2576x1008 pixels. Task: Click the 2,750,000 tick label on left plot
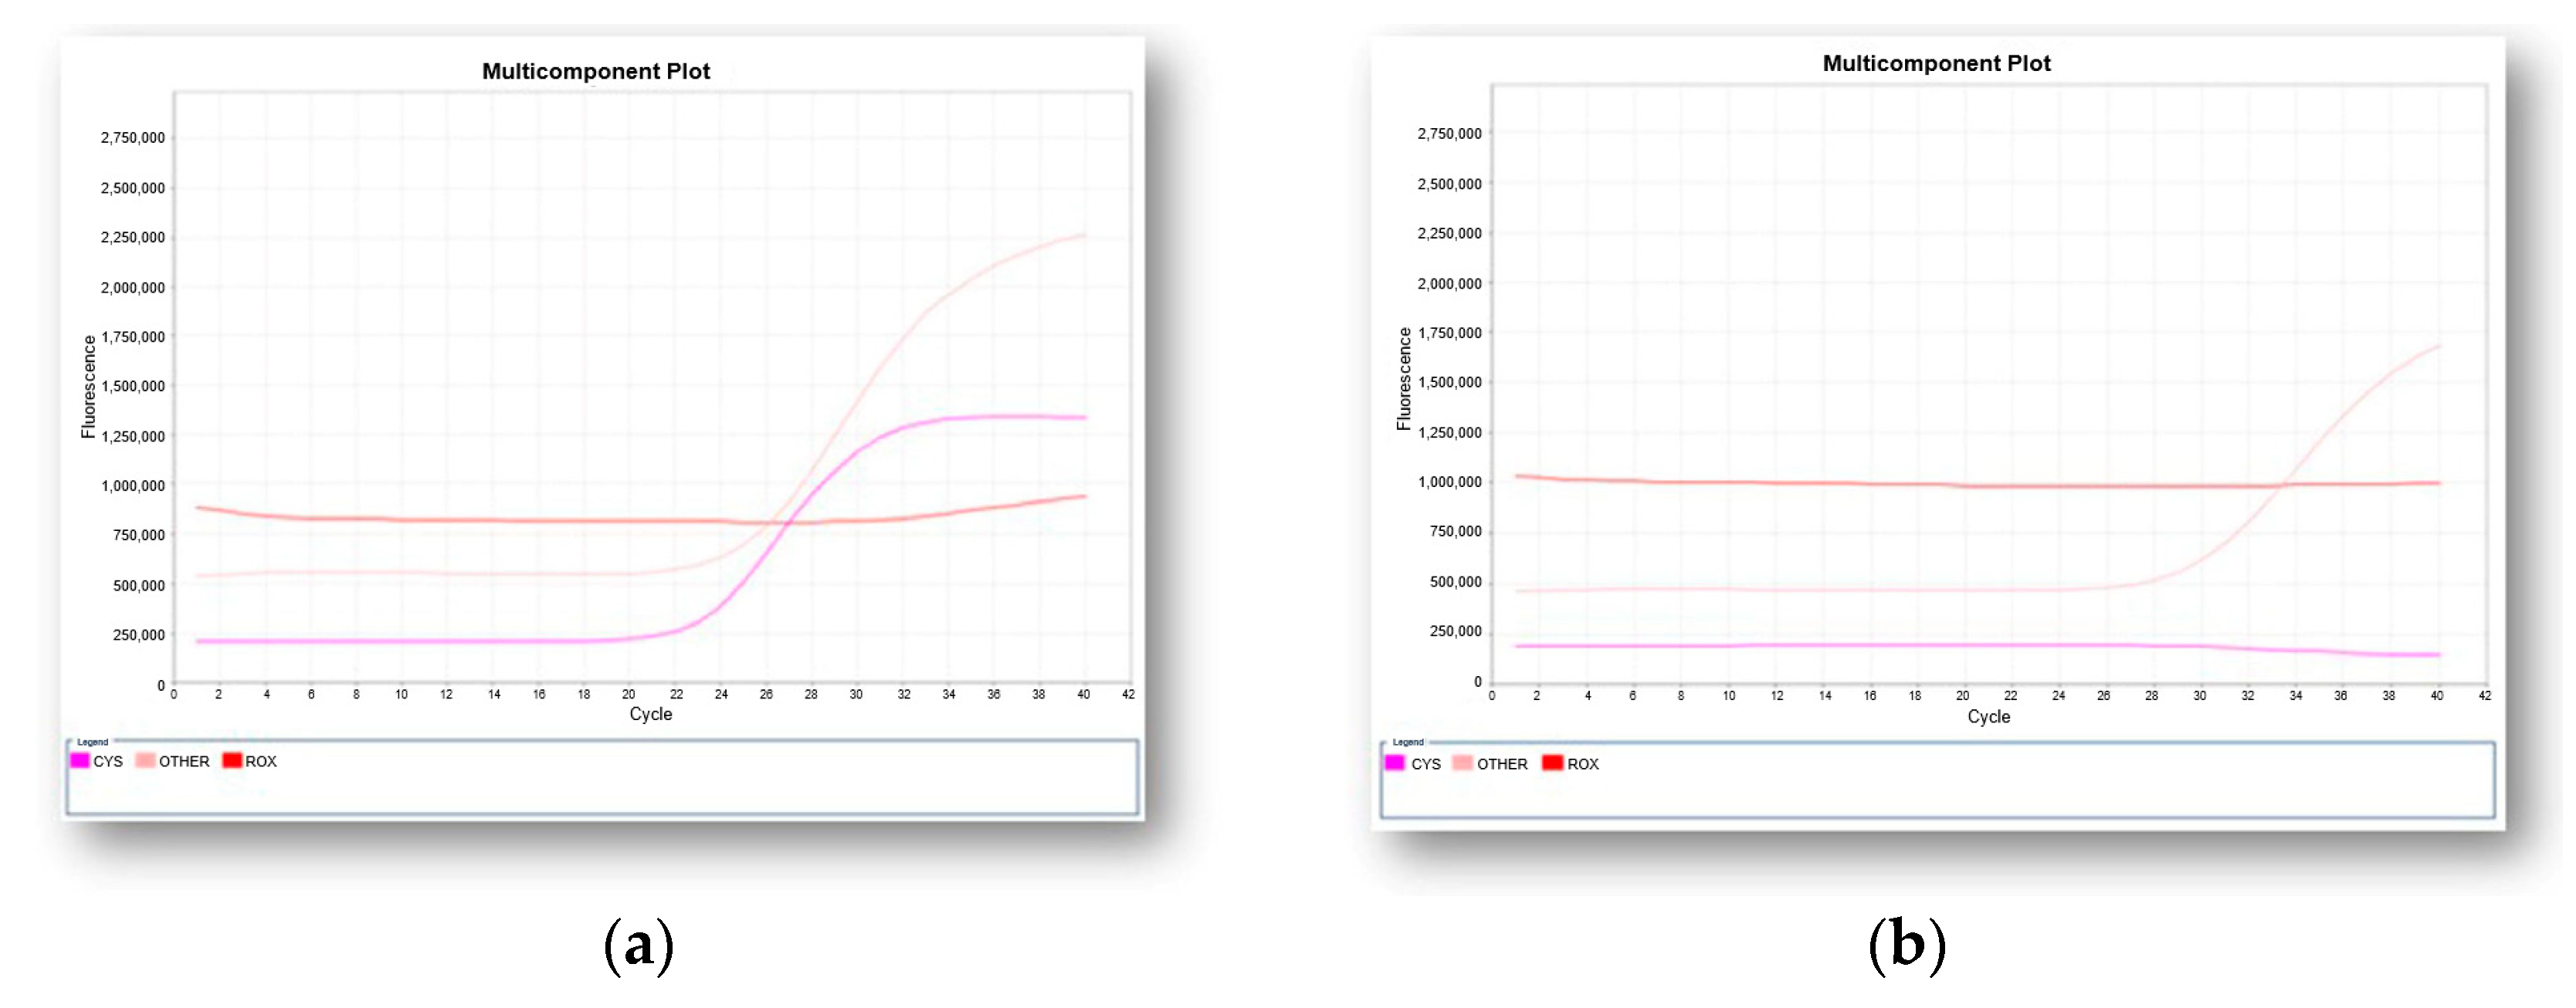click(133, 138)
